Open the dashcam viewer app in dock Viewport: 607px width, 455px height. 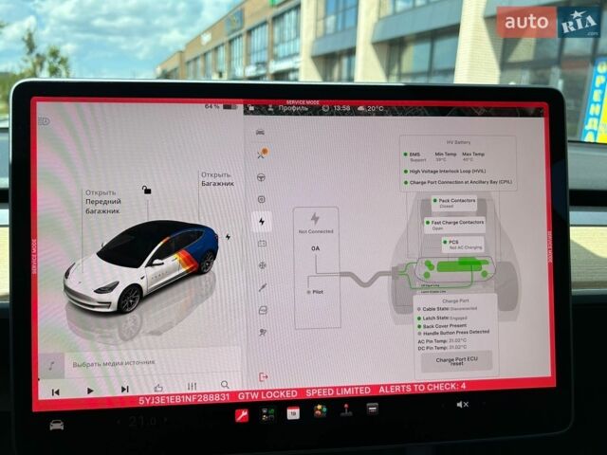pyautogui.click(x=267, y=414)
